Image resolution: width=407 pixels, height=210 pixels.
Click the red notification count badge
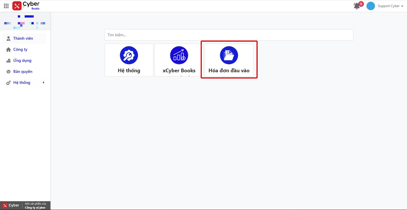[361, 4]
